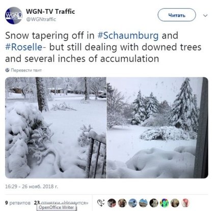This screenshot has height=211, width=218.
Task: Expand the tweet options chevron
Action: [x=205, y=15]
